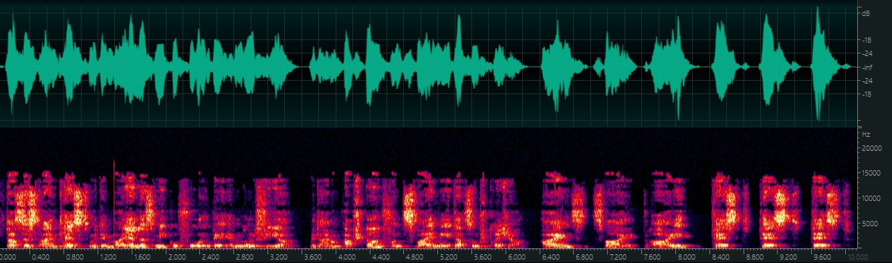Click the 0.400 mark on the timeline

41,256
